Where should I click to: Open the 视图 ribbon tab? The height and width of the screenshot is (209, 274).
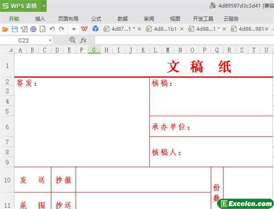pos(175,19)
